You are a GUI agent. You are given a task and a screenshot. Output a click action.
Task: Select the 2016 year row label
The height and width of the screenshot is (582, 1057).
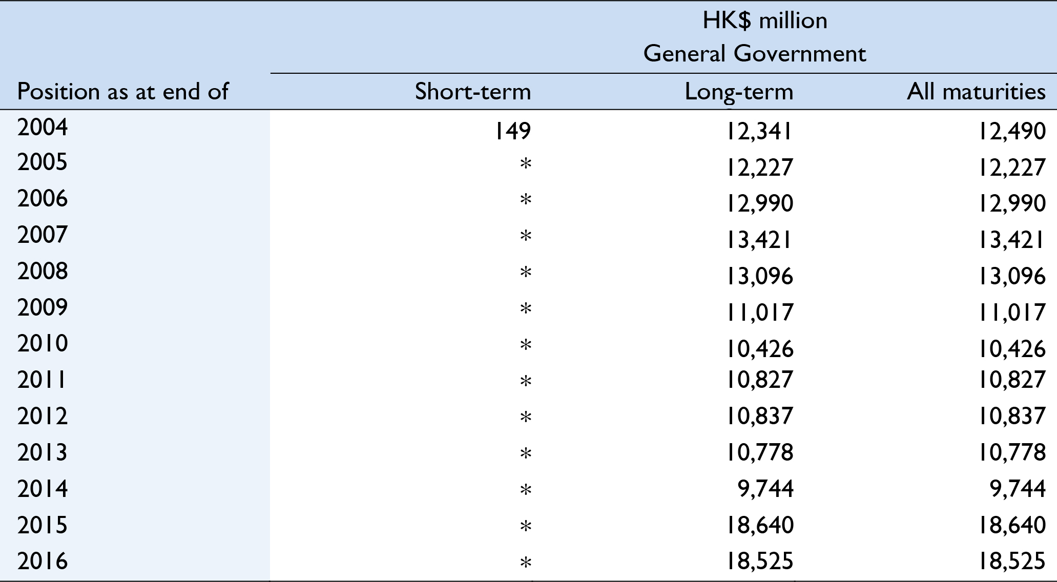[x=43, y=562]
